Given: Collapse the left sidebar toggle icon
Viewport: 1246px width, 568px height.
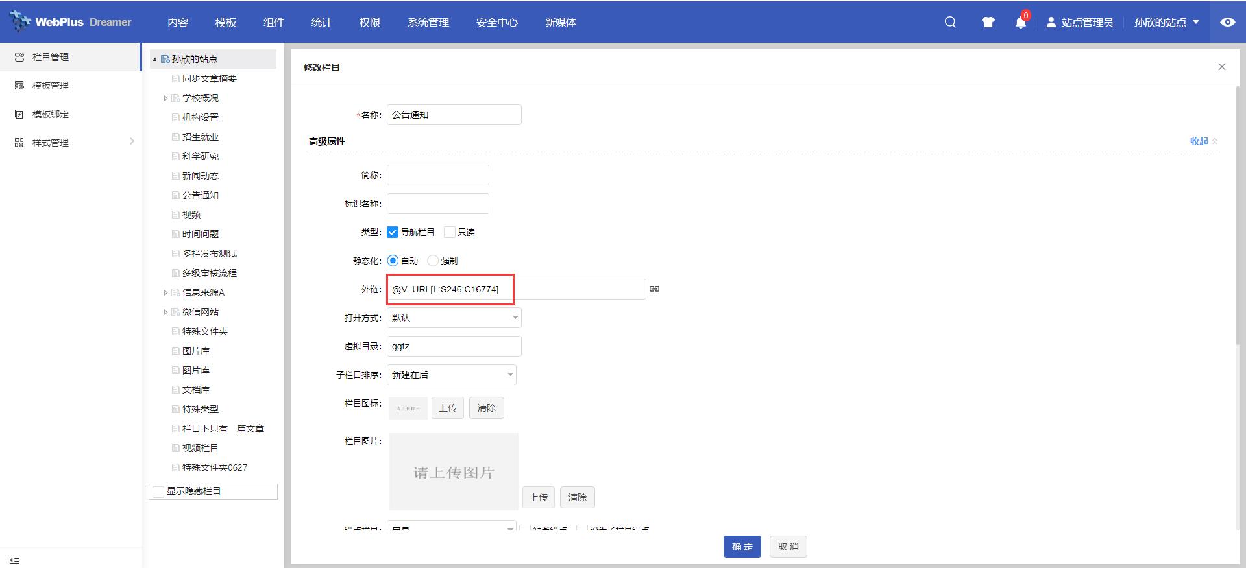Looking at the screenshot, I should tap(15, 560).
